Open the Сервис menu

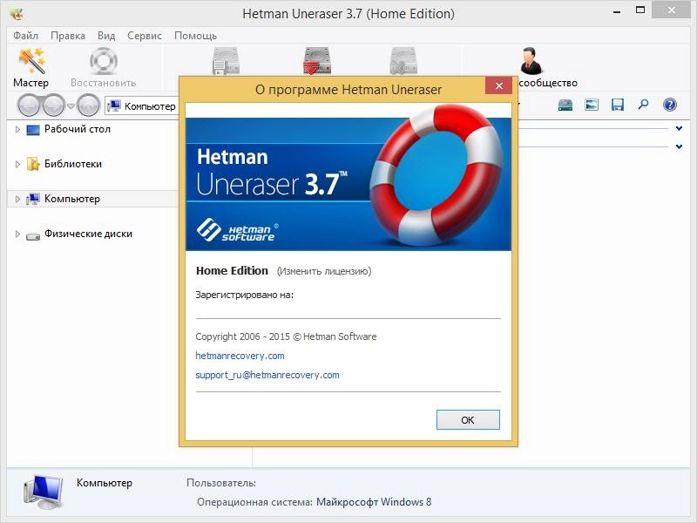click(x=145, y=36)
